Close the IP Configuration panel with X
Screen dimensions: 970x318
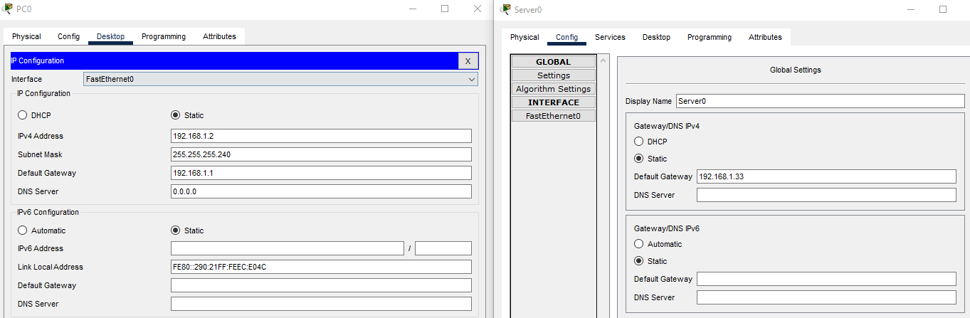[x=468, y=61]
